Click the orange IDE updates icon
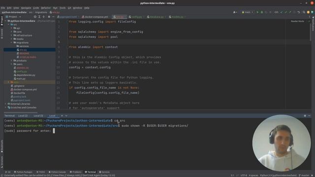 click(308, 12)
